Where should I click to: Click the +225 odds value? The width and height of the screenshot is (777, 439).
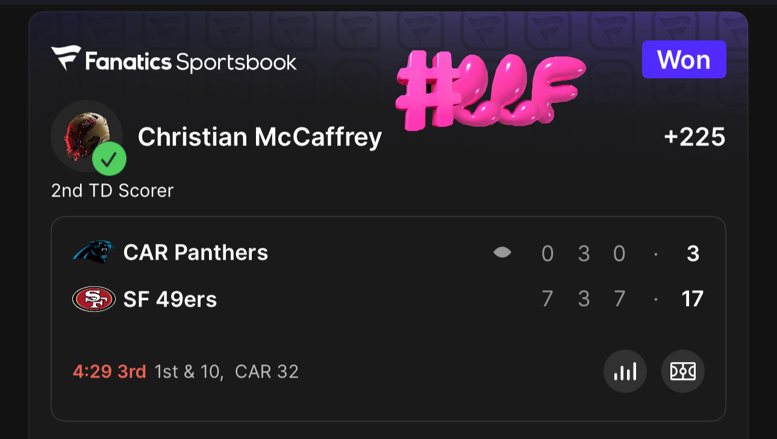pos(694,137)
